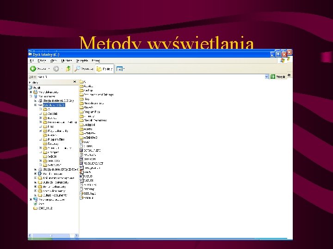Open the Narzędzia menu
Viewport: 333px width, 249px height.
[82, 60]
